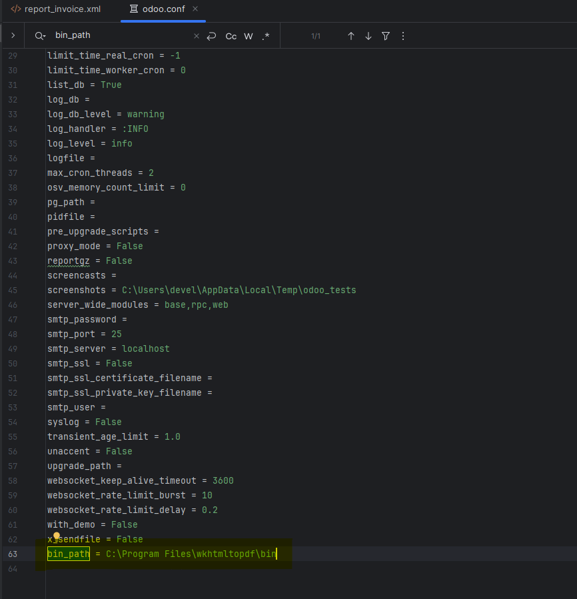Click the yellow intention light bulb icon
Image resolution: width=577 pixels, height=599 pixels.
tap(57, 536)
